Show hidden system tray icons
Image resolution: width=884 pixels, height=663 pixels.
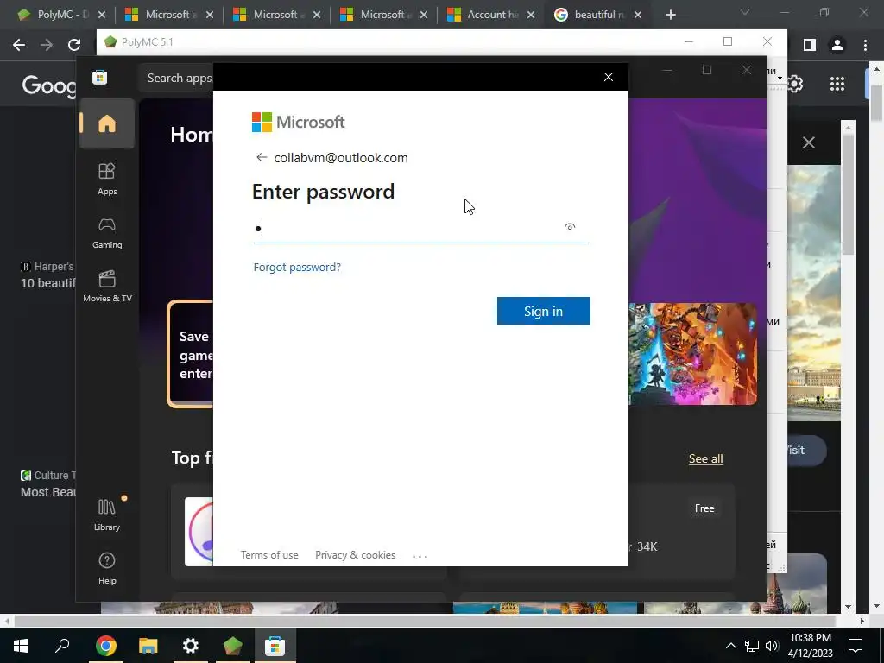730,646
